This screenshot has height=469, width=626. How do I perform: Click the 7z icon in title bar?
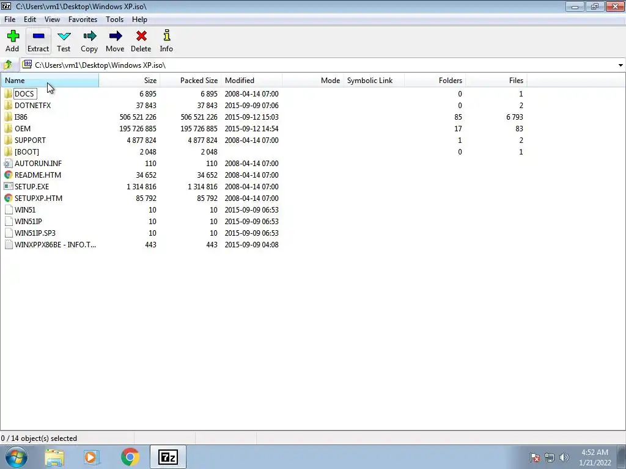pyautogui.click(x=6, y=6)
